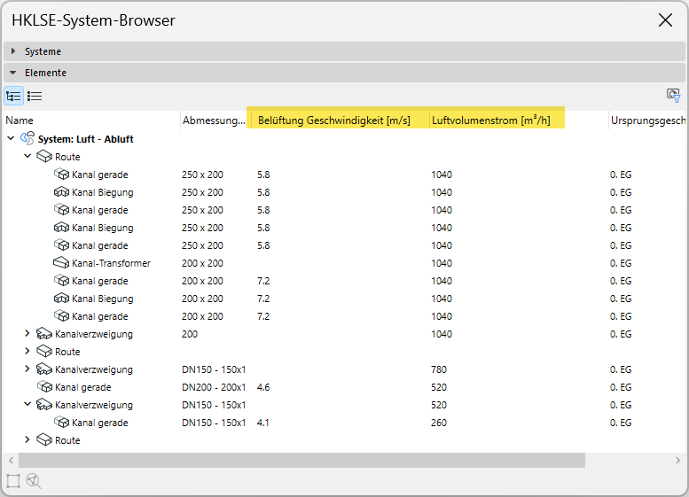Select System: Luft - Abluft label
689x497 pixels.
pos(86,139)
